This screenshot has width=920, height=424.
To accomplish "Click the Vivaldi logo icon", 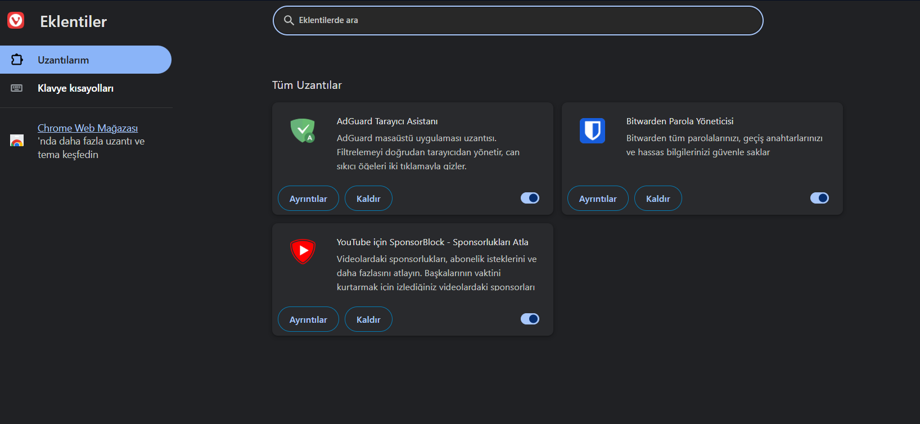I will (x=16, y=21).
